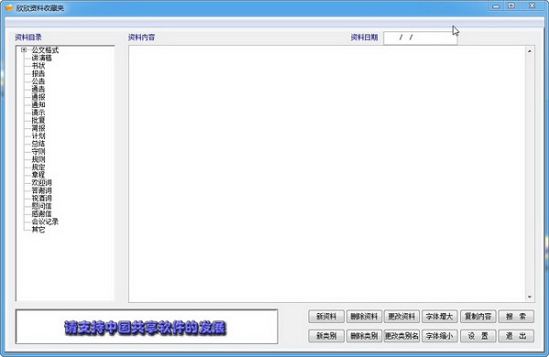The height and width of the screenshot is (357, 549).
Task: Open the 其它 category in the tree
Action: (x=38, y=230)
